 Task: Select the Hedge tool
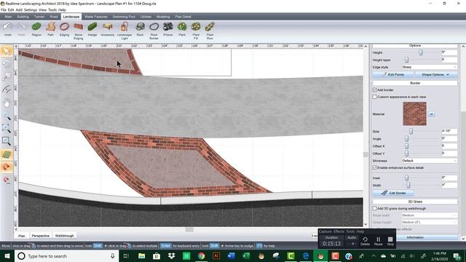[92, 29]
